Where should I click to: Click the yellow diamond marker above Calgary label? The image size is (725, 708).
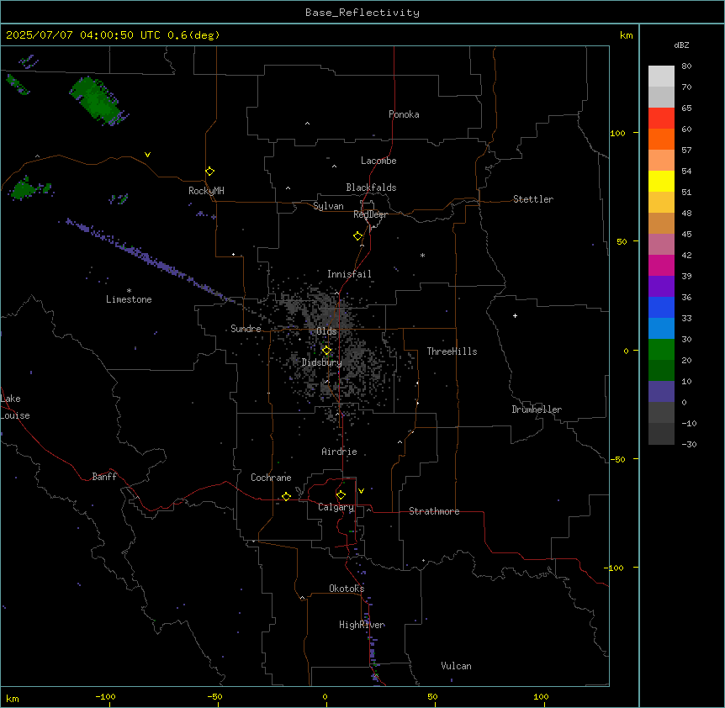[341, 495]
